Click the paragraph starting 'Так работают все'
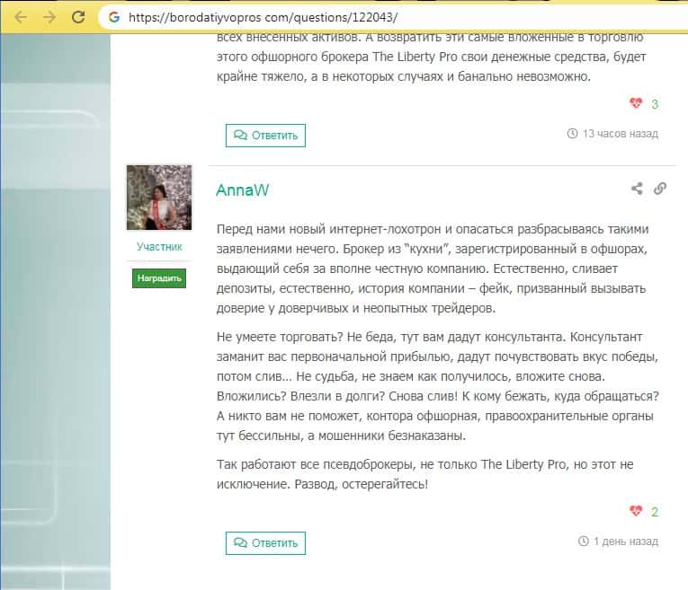Image resolution: width=688 pixels, height=590 pixels. (424, 474)
